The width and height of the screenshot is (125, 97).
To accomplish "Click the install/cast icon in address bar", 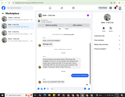I will (x=111, y=3).
